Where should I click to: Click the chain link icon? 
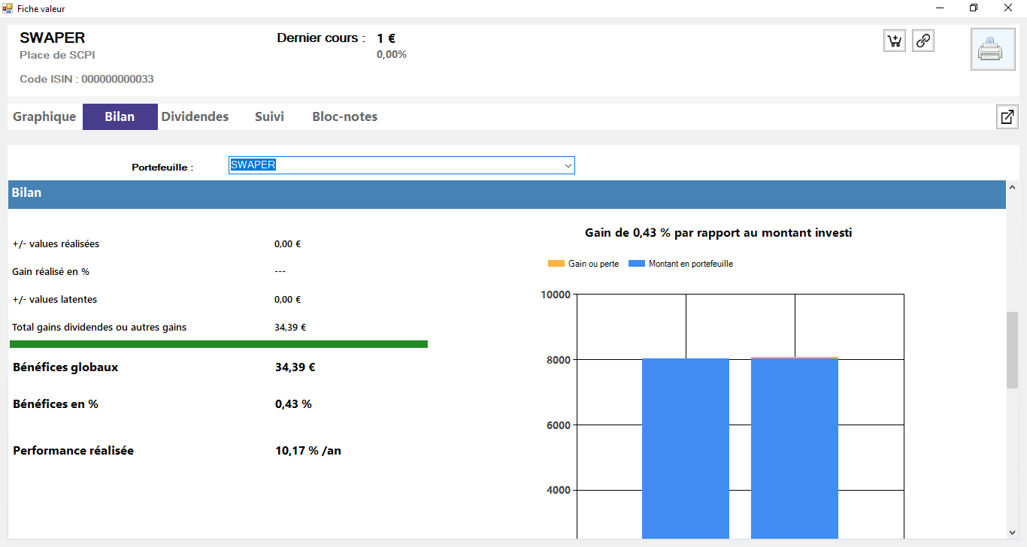click(923, 41)
